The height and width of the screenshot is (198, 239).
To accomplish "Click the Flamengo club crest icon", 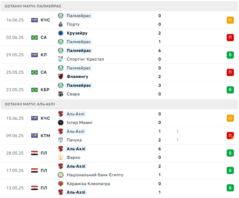I will (61, 77).
